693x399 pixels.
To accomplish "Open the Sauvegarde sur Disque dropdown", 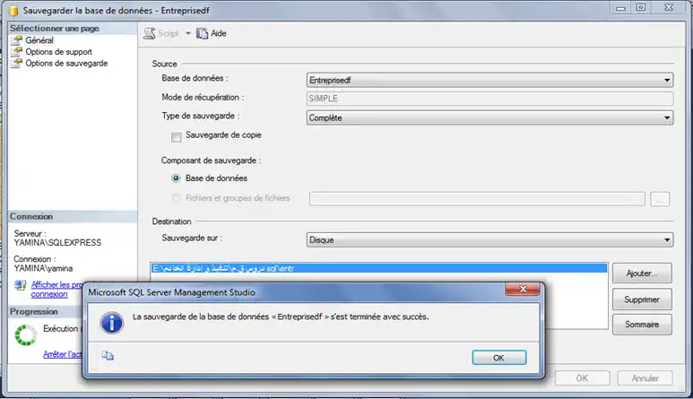I will click(489, 240).
